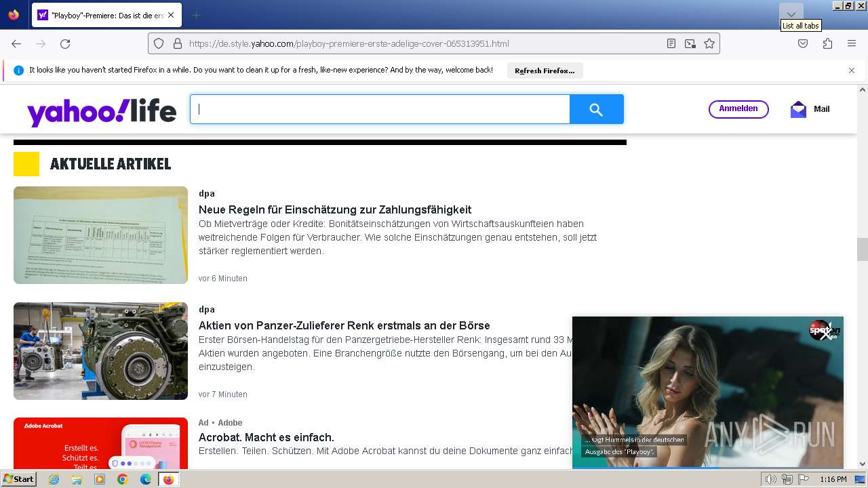
Task: Click the vor 6 Minuten timestamp
Action: (x=223, y=279)
